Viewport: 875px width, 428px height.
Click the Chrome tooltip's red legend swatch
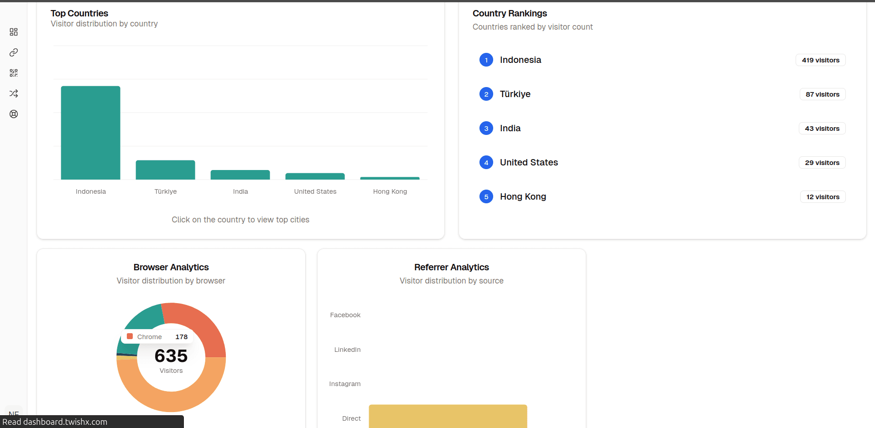tap(130, 336)
